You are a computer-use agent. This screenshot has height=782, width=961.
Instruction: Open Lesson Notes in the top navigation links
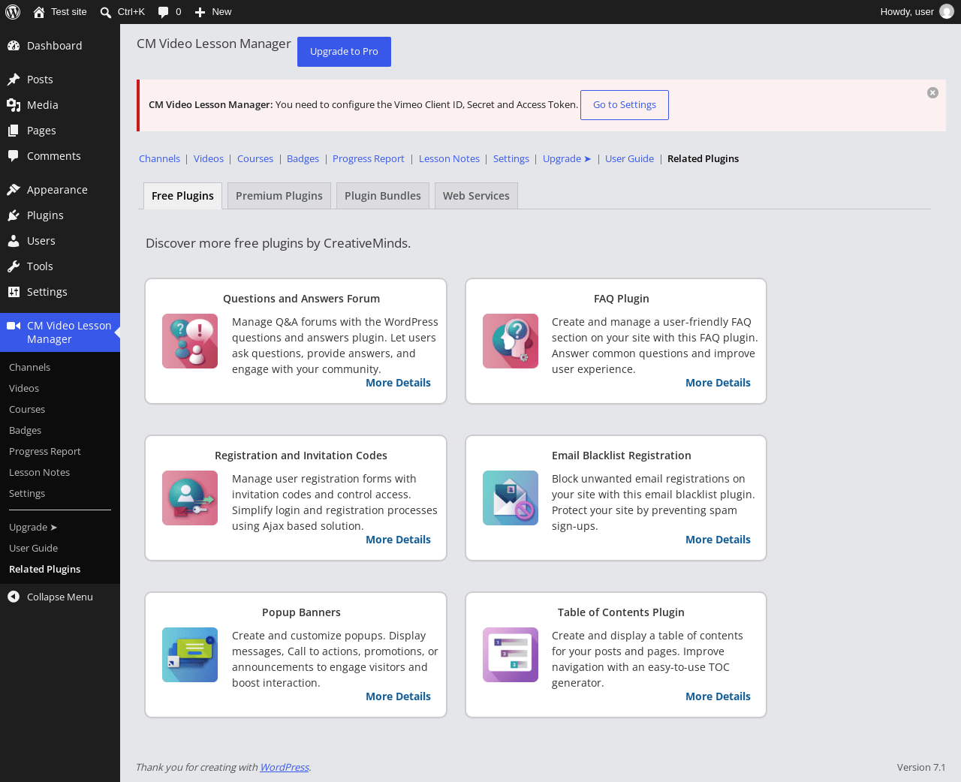point(449,159)
